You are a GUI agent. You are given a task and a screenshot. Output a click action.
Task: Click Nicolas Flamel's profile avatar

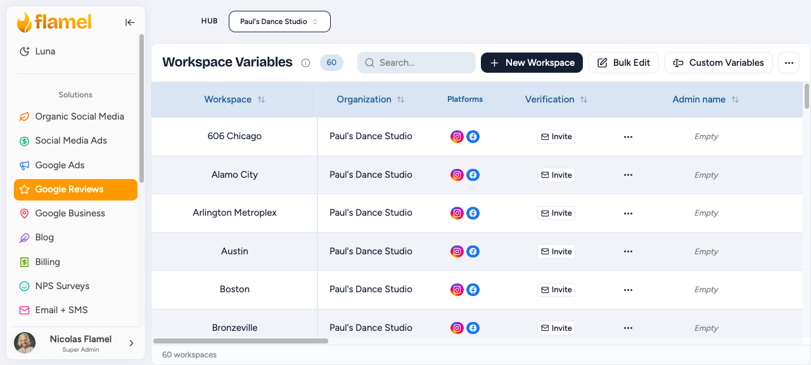(25, 343)
